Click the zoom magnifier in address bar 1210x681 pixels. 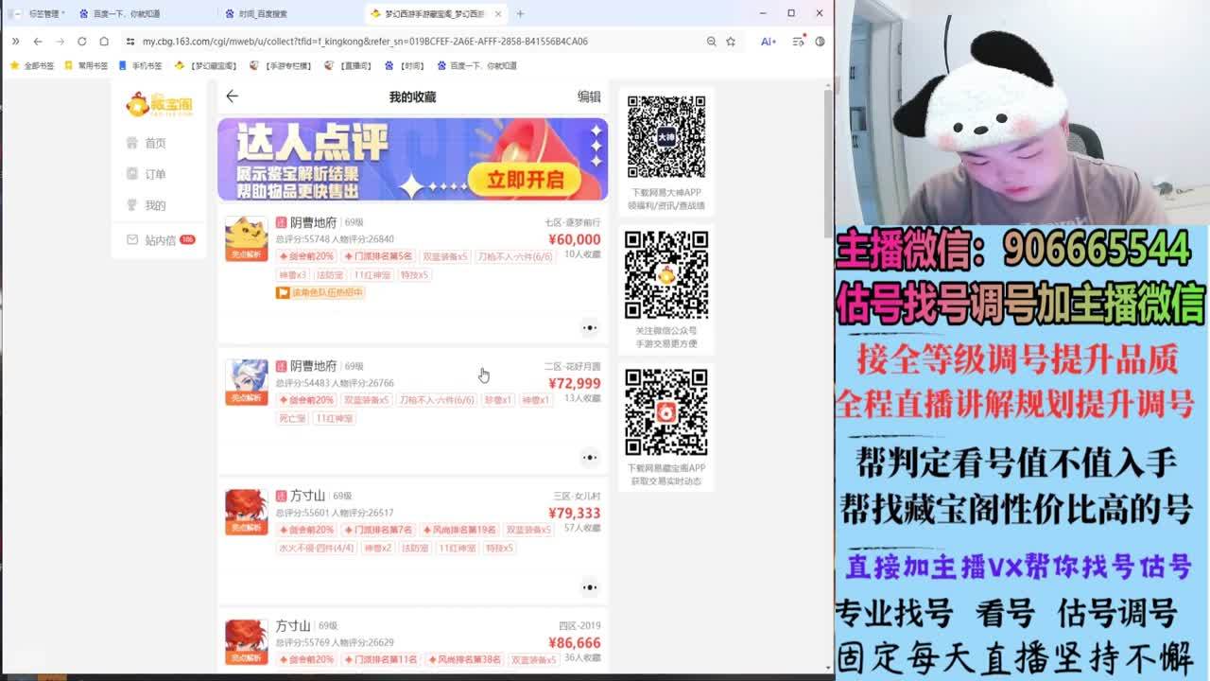711,42
